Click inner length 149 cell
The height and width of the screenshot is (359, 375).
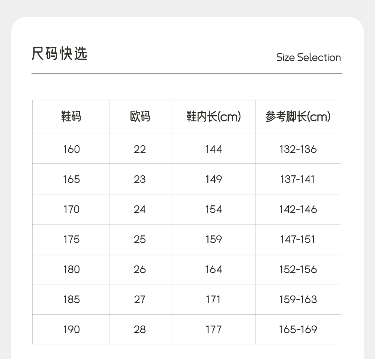point(213,179)
